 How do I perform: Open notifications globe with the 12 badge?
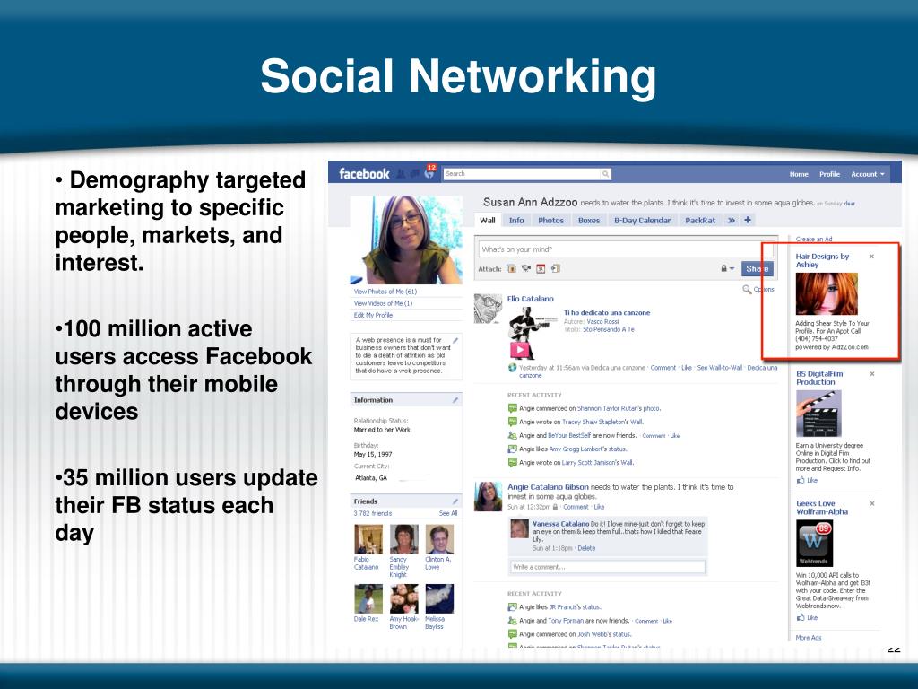coord(429,172)
